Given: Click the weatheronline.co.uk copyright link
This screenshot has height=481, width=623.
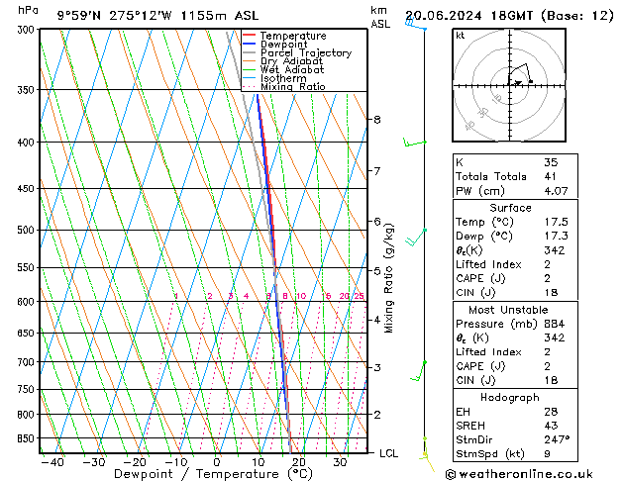Looking at the screenshot, I should (533, 473).
